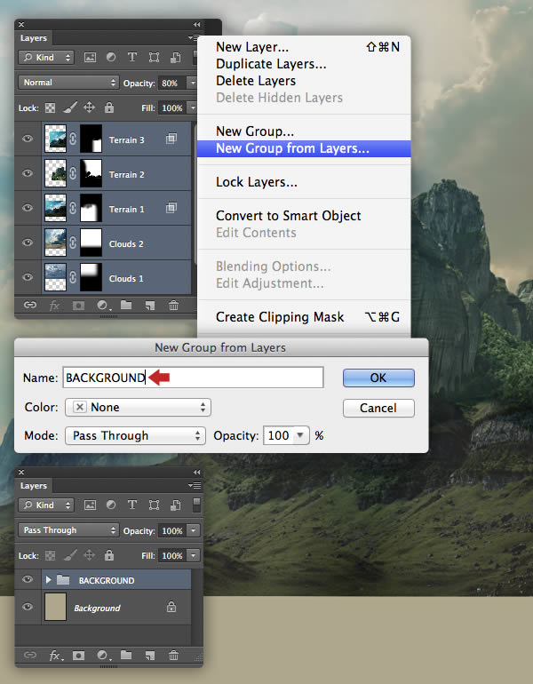Open bottom Layers panel flyout menu
This screenshot has width=533, height=684.
coord(195,485)
